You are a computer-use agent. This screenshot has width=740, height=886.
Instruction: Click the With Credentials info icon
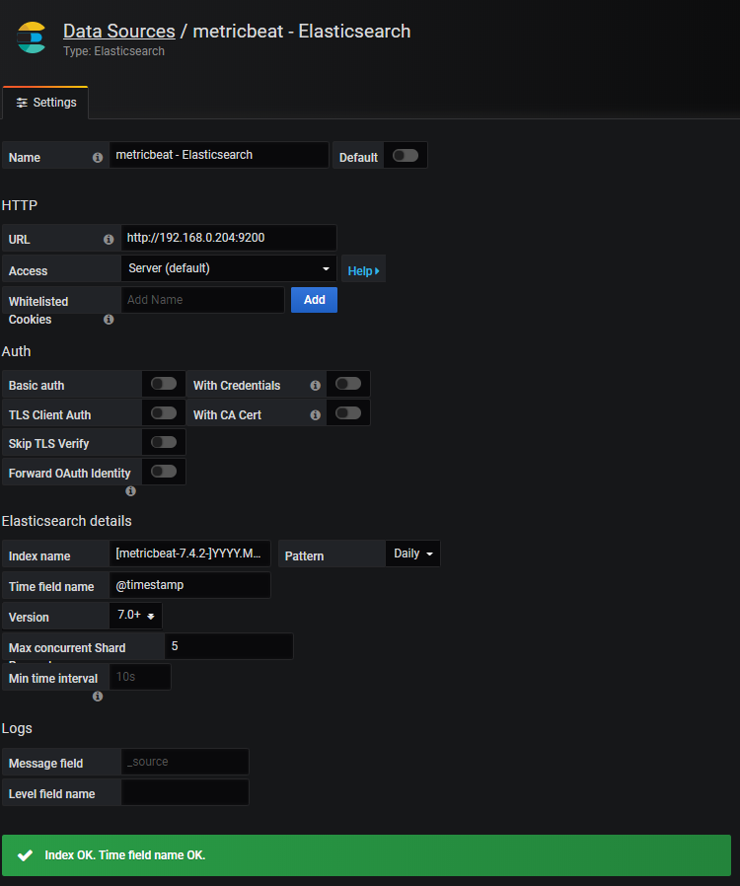click(x=315, y=386)
